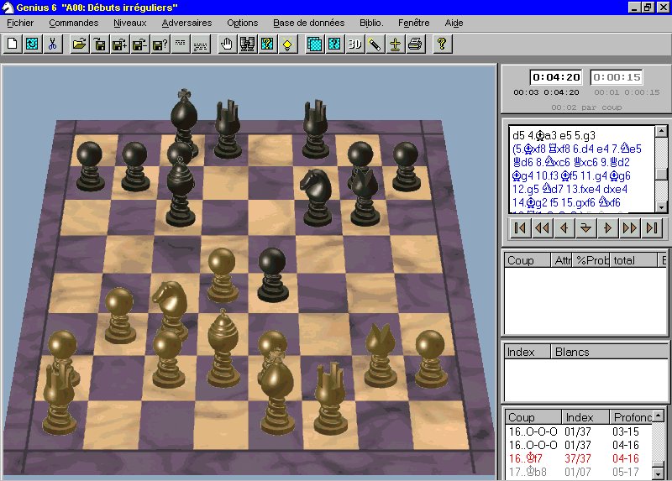Click the Coup column header in probability table
672x481 pixels.
[x=528, y=260]
